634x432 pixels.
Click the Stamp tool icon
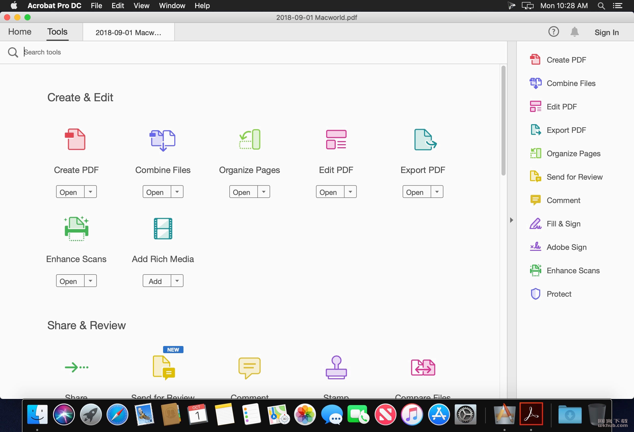point(336,367)
